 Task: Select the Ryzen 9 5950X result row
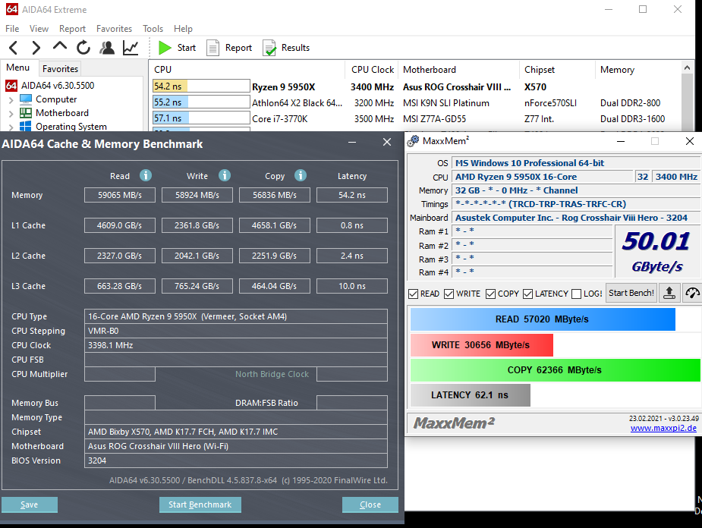pyautogui.click(x=417, y=86)
